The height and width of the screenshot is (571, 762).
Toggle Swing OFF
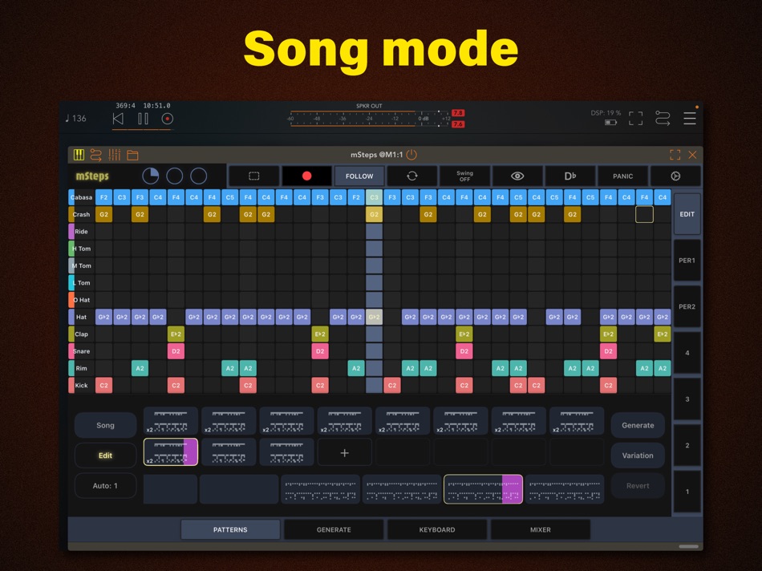click(464, 176)
